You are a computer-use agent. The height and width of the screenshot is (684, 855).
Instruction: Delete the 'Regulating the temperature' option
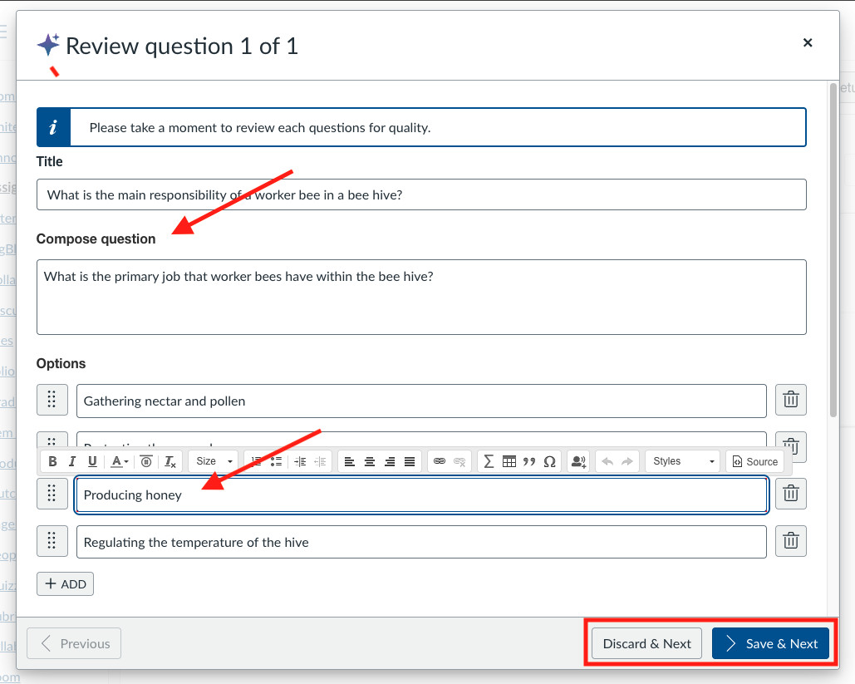[791, 541]
